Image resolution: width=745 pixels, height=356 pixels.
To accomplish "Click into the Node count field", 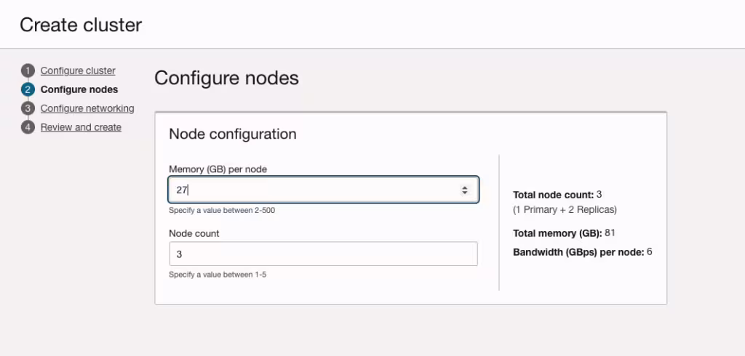I will pos(323,254).
